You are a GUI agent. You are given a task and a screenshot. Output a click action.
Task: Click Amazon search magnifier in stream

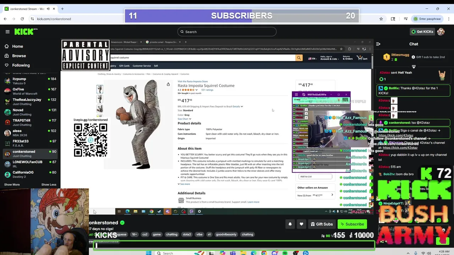point(299,58)
